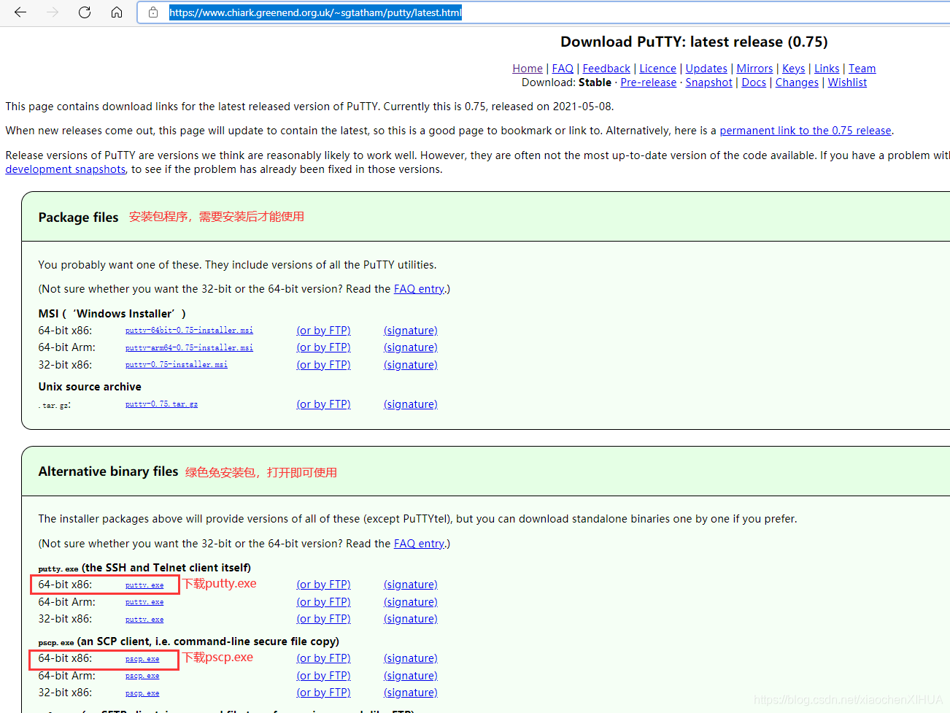950x713 pixels.
Task: Download 32-bit x86 pscp.exe
Action: click(142, 693)
